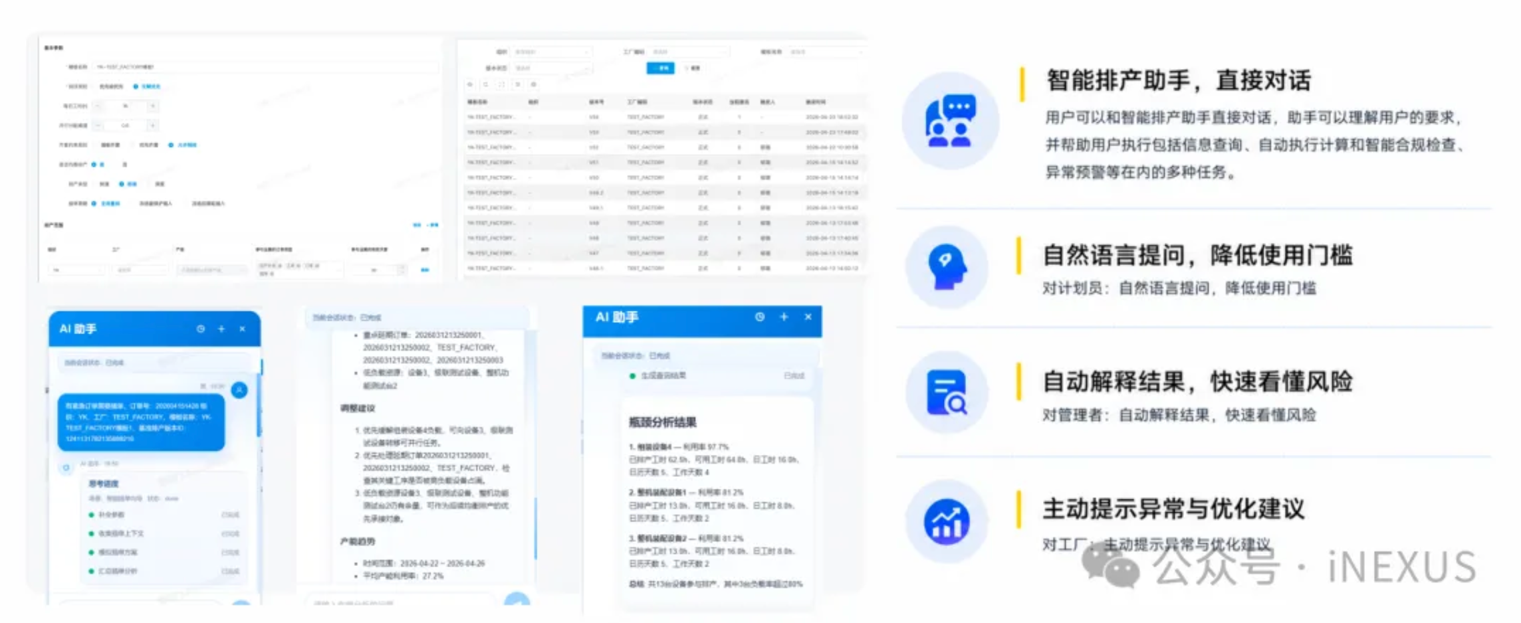Click plus on the stepper showing 0.6
This screenshot has width=1521, height=623.
[x=153, y=125]
